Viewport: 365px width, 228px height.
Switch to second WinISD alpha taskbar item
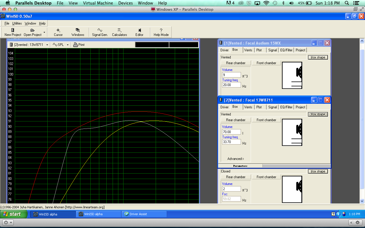click(99, 214)
